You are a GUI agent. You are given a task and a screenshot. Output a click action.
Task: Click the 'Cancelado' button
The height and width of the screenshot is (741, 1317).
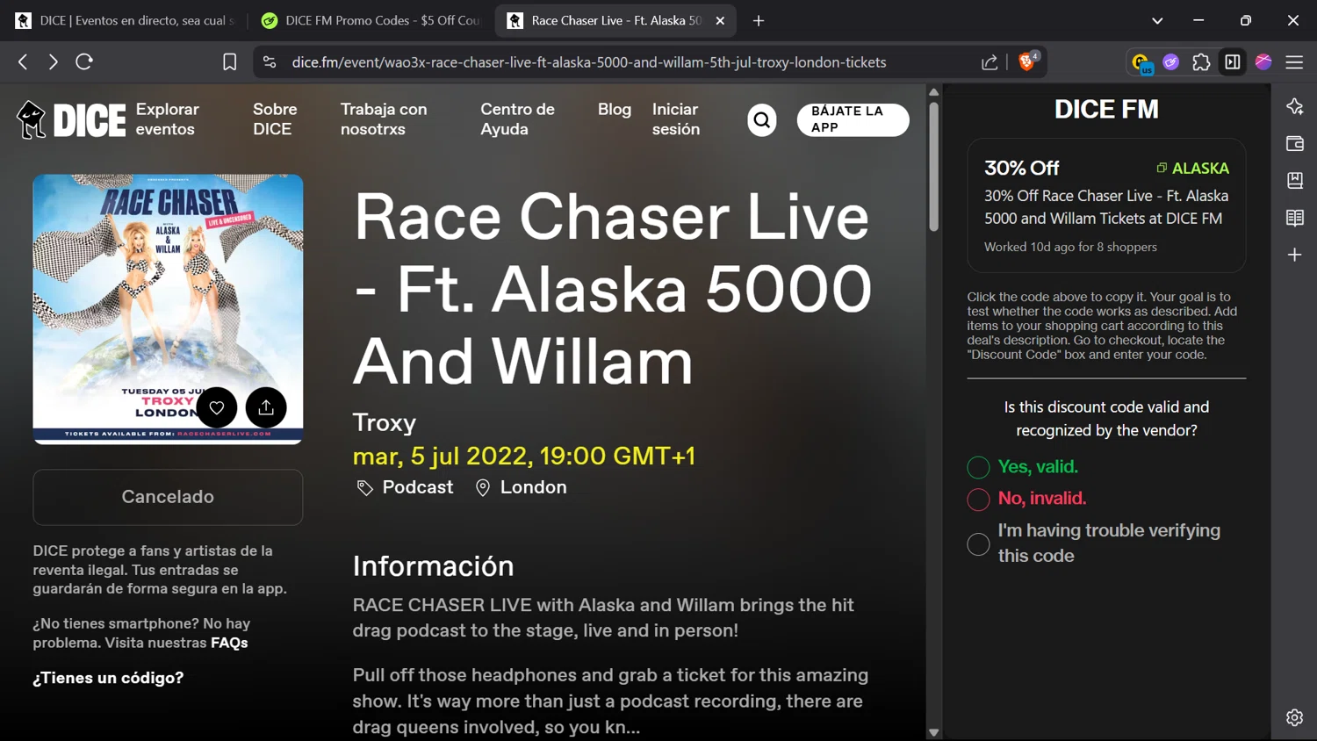click(x=168, y=497)
